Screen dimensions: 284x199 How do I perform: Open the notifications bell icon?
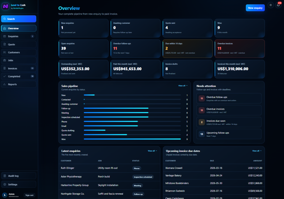click(278, 5)
